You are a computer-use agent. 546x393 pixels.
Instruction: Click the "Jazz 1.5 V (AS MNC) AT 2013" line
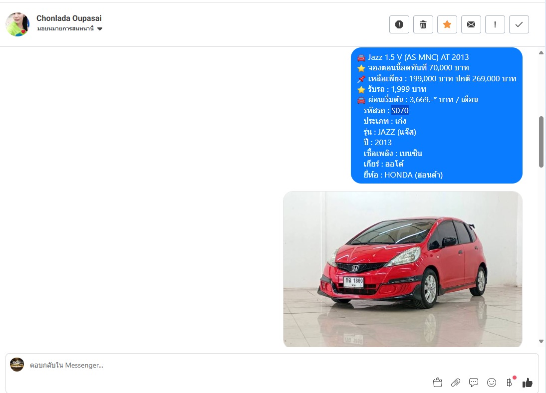[x=418, y=57]
